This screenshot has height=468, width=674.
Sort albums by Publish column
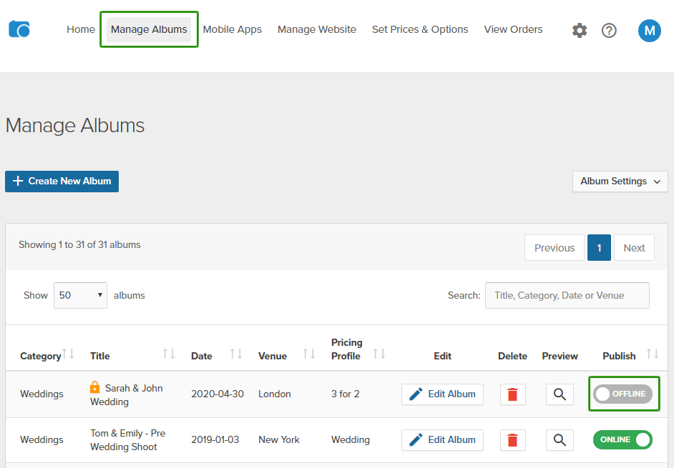coord(653,354)
